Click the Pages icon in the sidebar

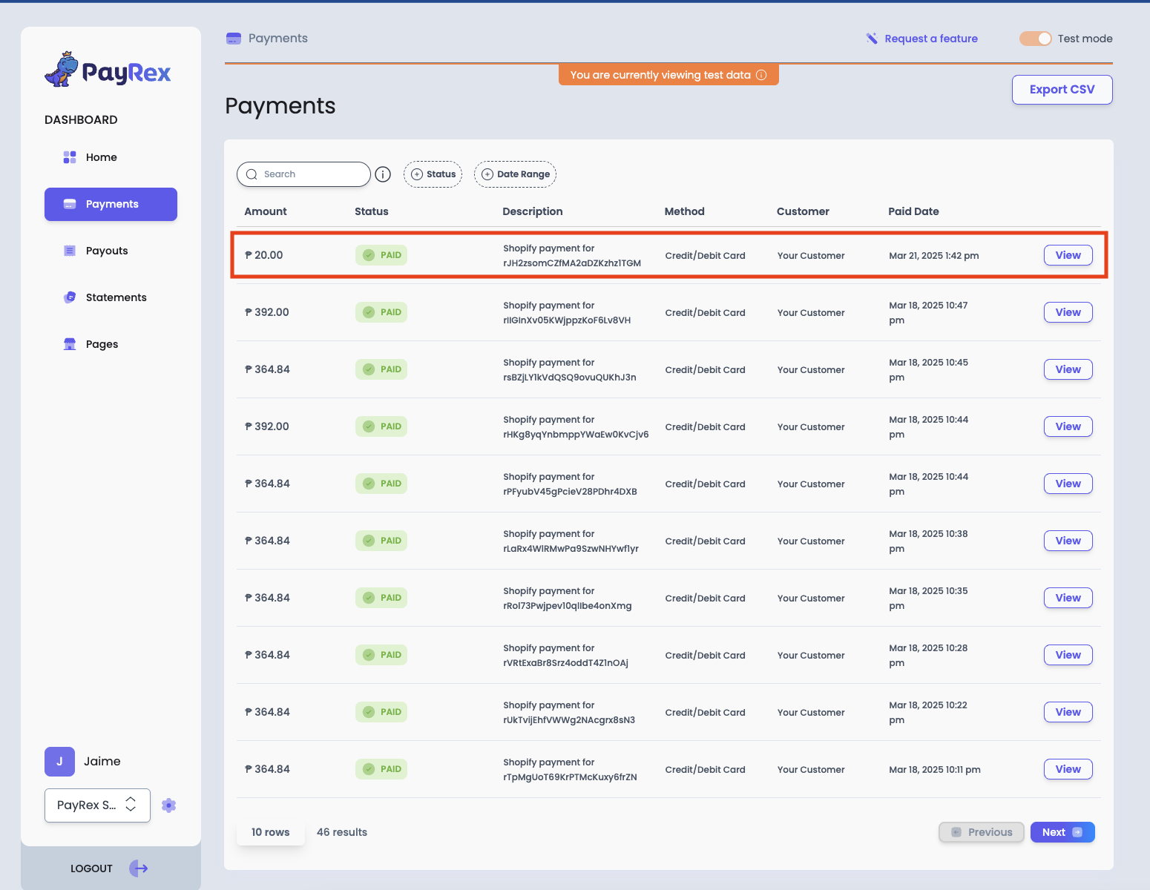coord(70,343)
